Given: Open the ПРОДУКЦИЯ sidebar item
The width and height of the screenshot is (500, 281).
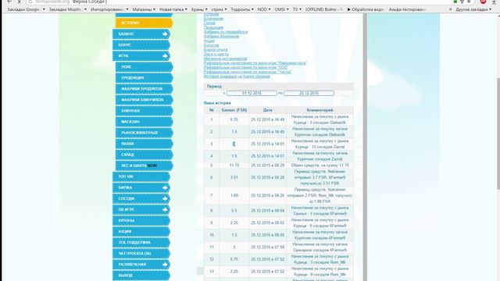Looking at the screenshot, I should [x=144, y=78].
